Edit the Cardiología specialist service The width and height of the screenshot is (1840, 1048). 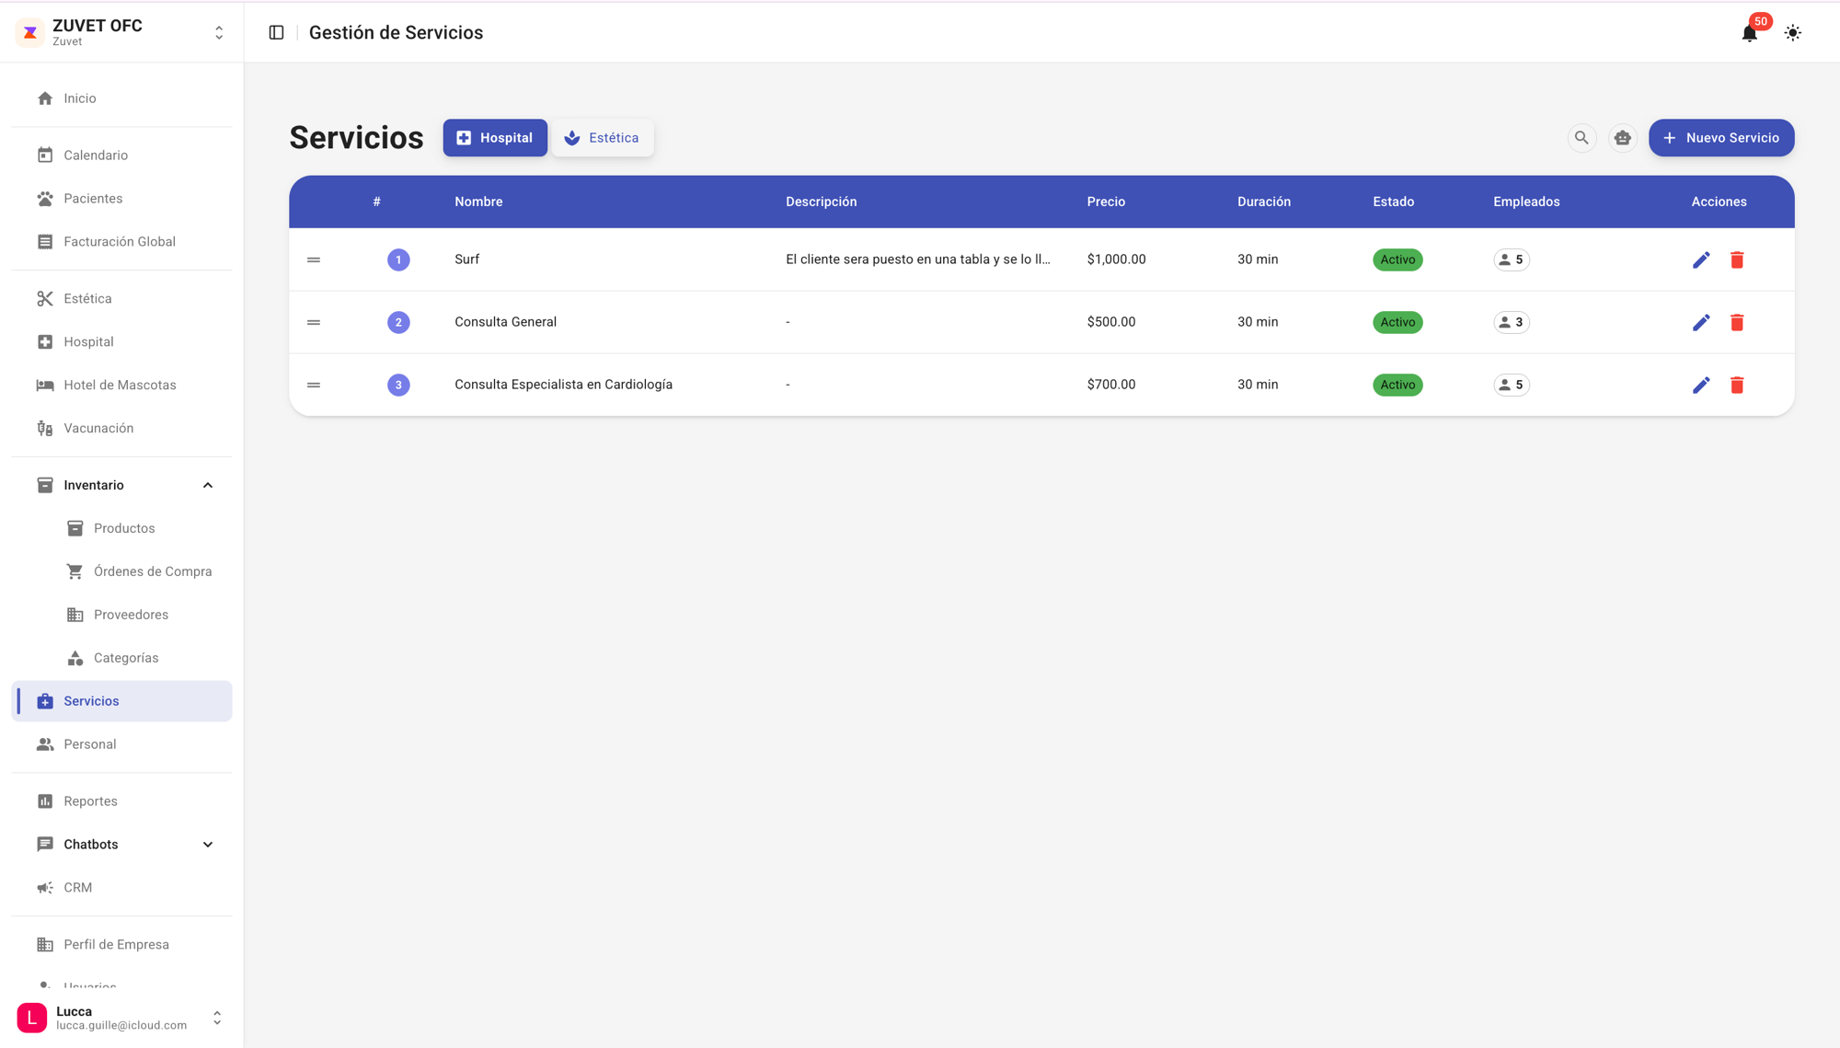[1701, 385]
